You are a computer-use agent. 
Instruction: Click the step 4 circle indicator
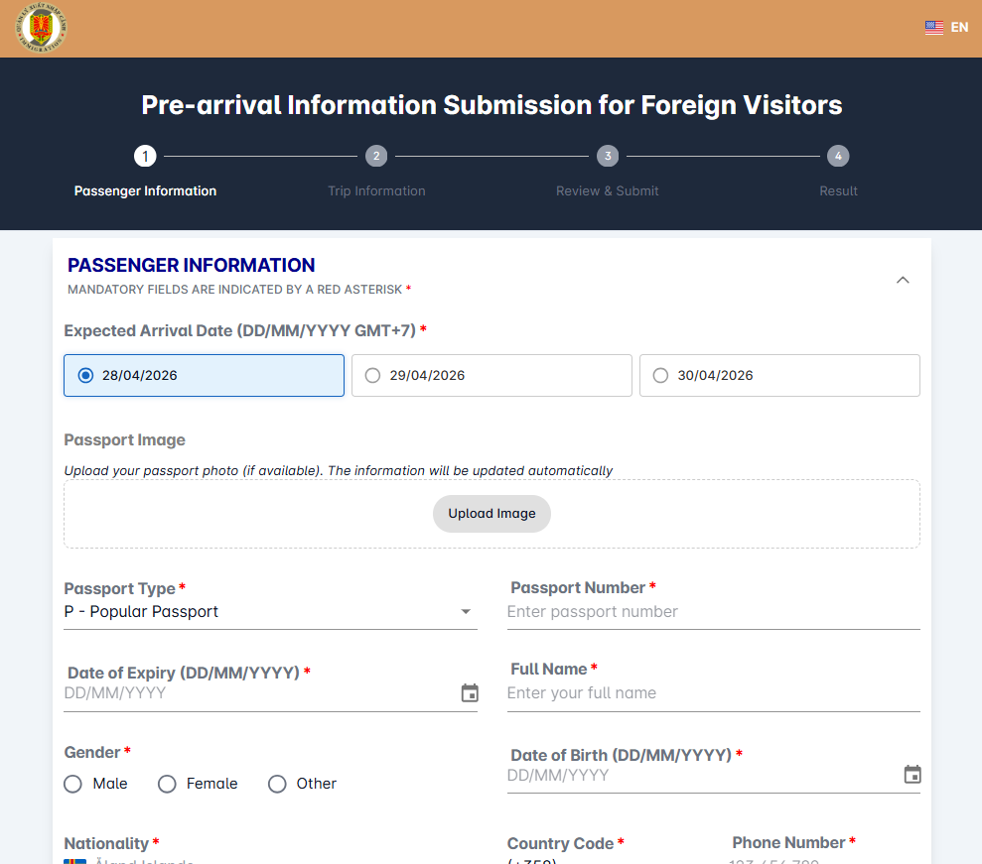tap(838, 156)
